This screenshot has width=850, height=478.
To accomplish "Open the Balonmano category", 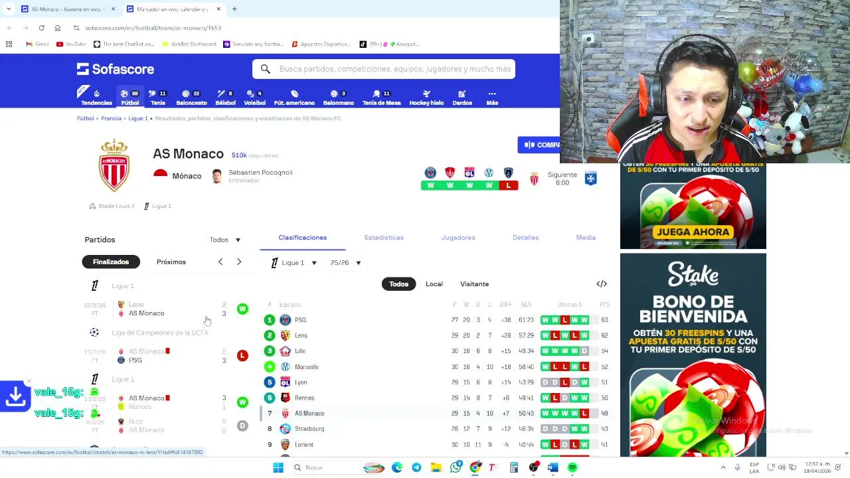I will (339, 98).
